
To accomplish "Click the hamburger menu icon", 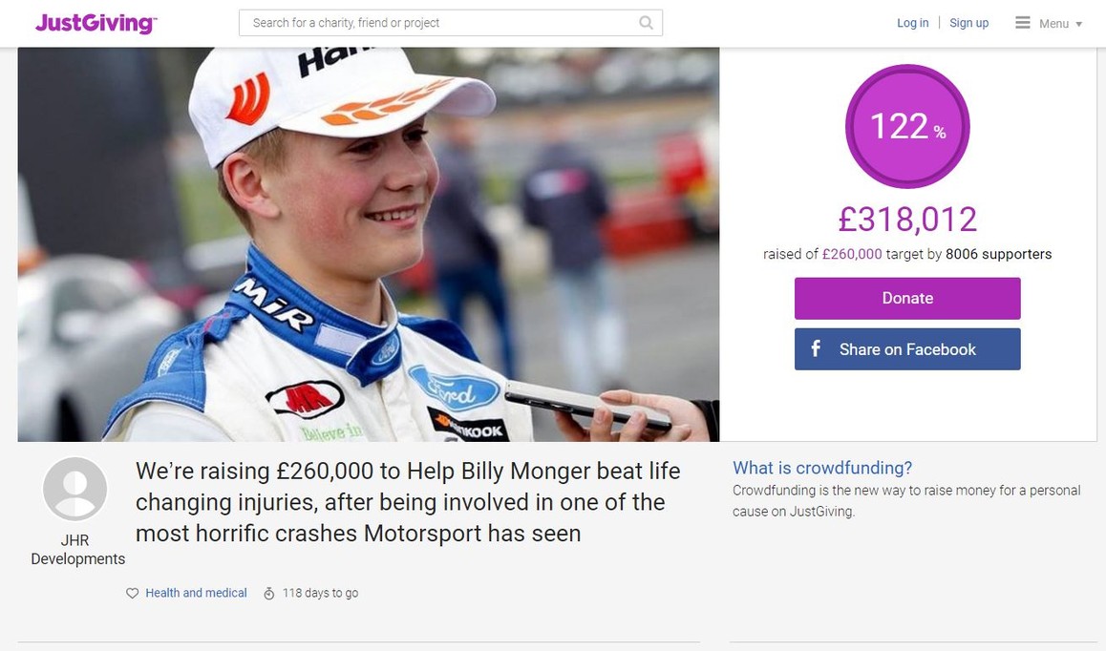I will [x=1022, y=23].
